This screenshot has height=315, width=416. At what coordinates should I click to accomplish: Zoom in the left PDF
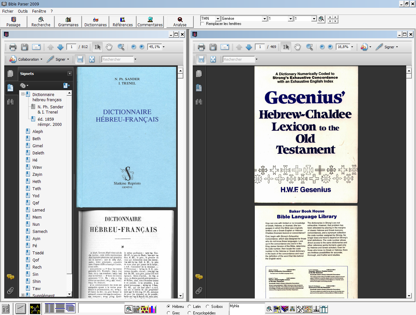tap(142, 47)
